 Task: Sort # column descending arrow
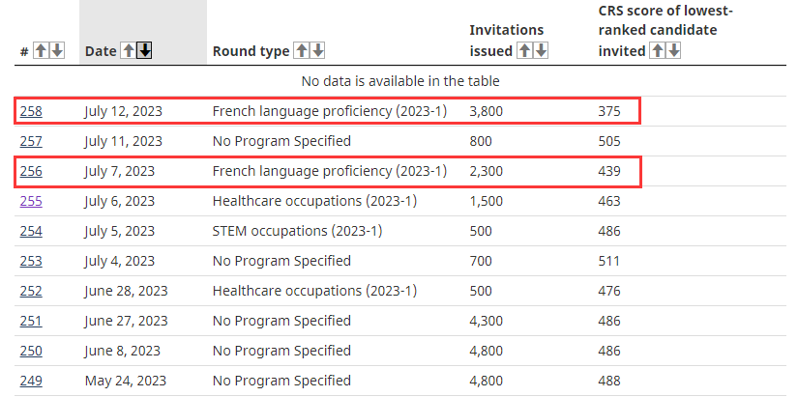[57, 50]
